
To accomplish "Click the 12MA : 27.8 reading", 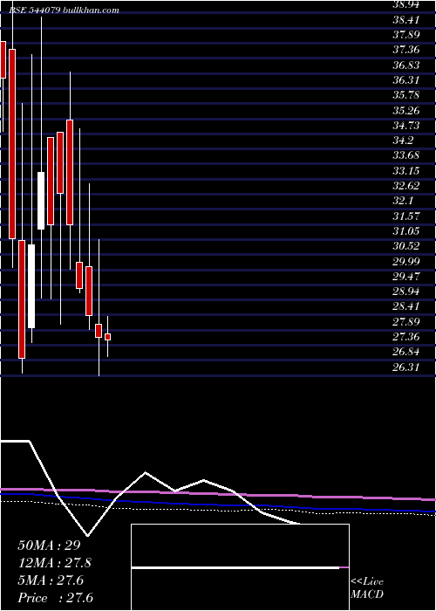I will (56, 563).
